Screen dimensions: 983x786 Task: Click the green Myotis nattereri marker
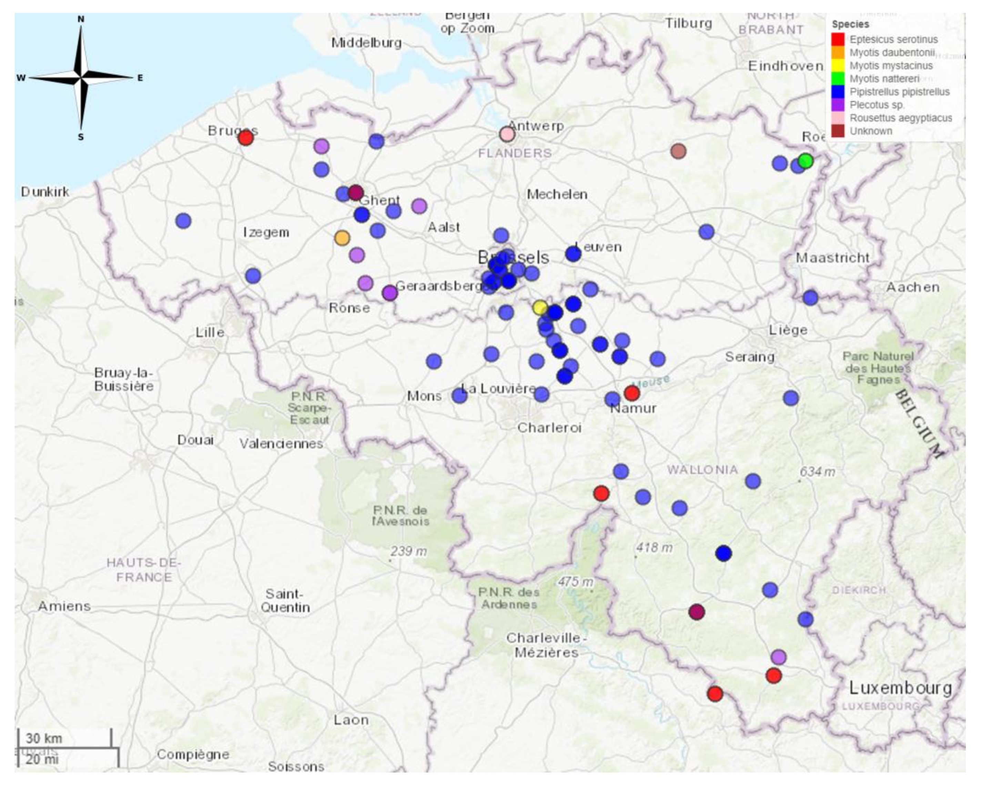(x=805, y=161)
